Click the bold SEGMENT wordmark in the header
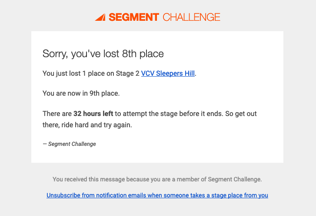Viewport: 316px width, 216px height. 134,17
